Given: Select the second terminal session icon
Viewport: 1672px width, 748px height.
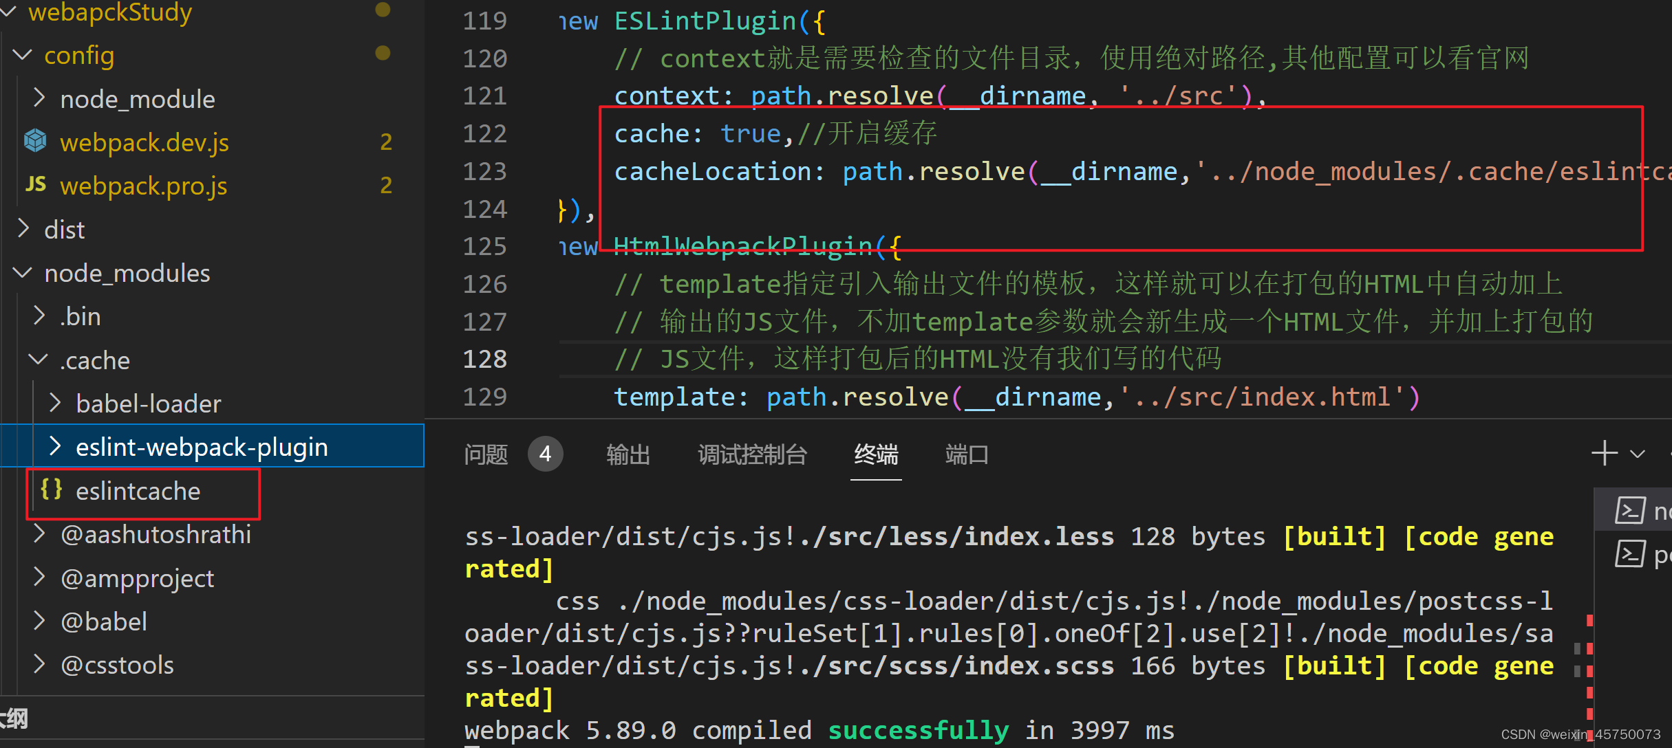Looking at the screenshot, I should pyautogui.click(x=1630, y=554).
